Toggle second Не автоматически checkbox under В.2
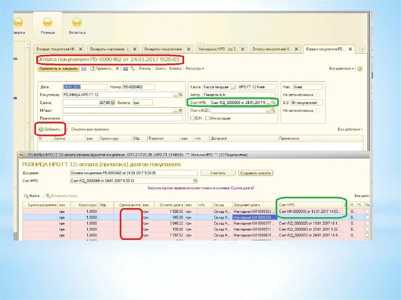 pyautogui.click(x=318, y=110)
